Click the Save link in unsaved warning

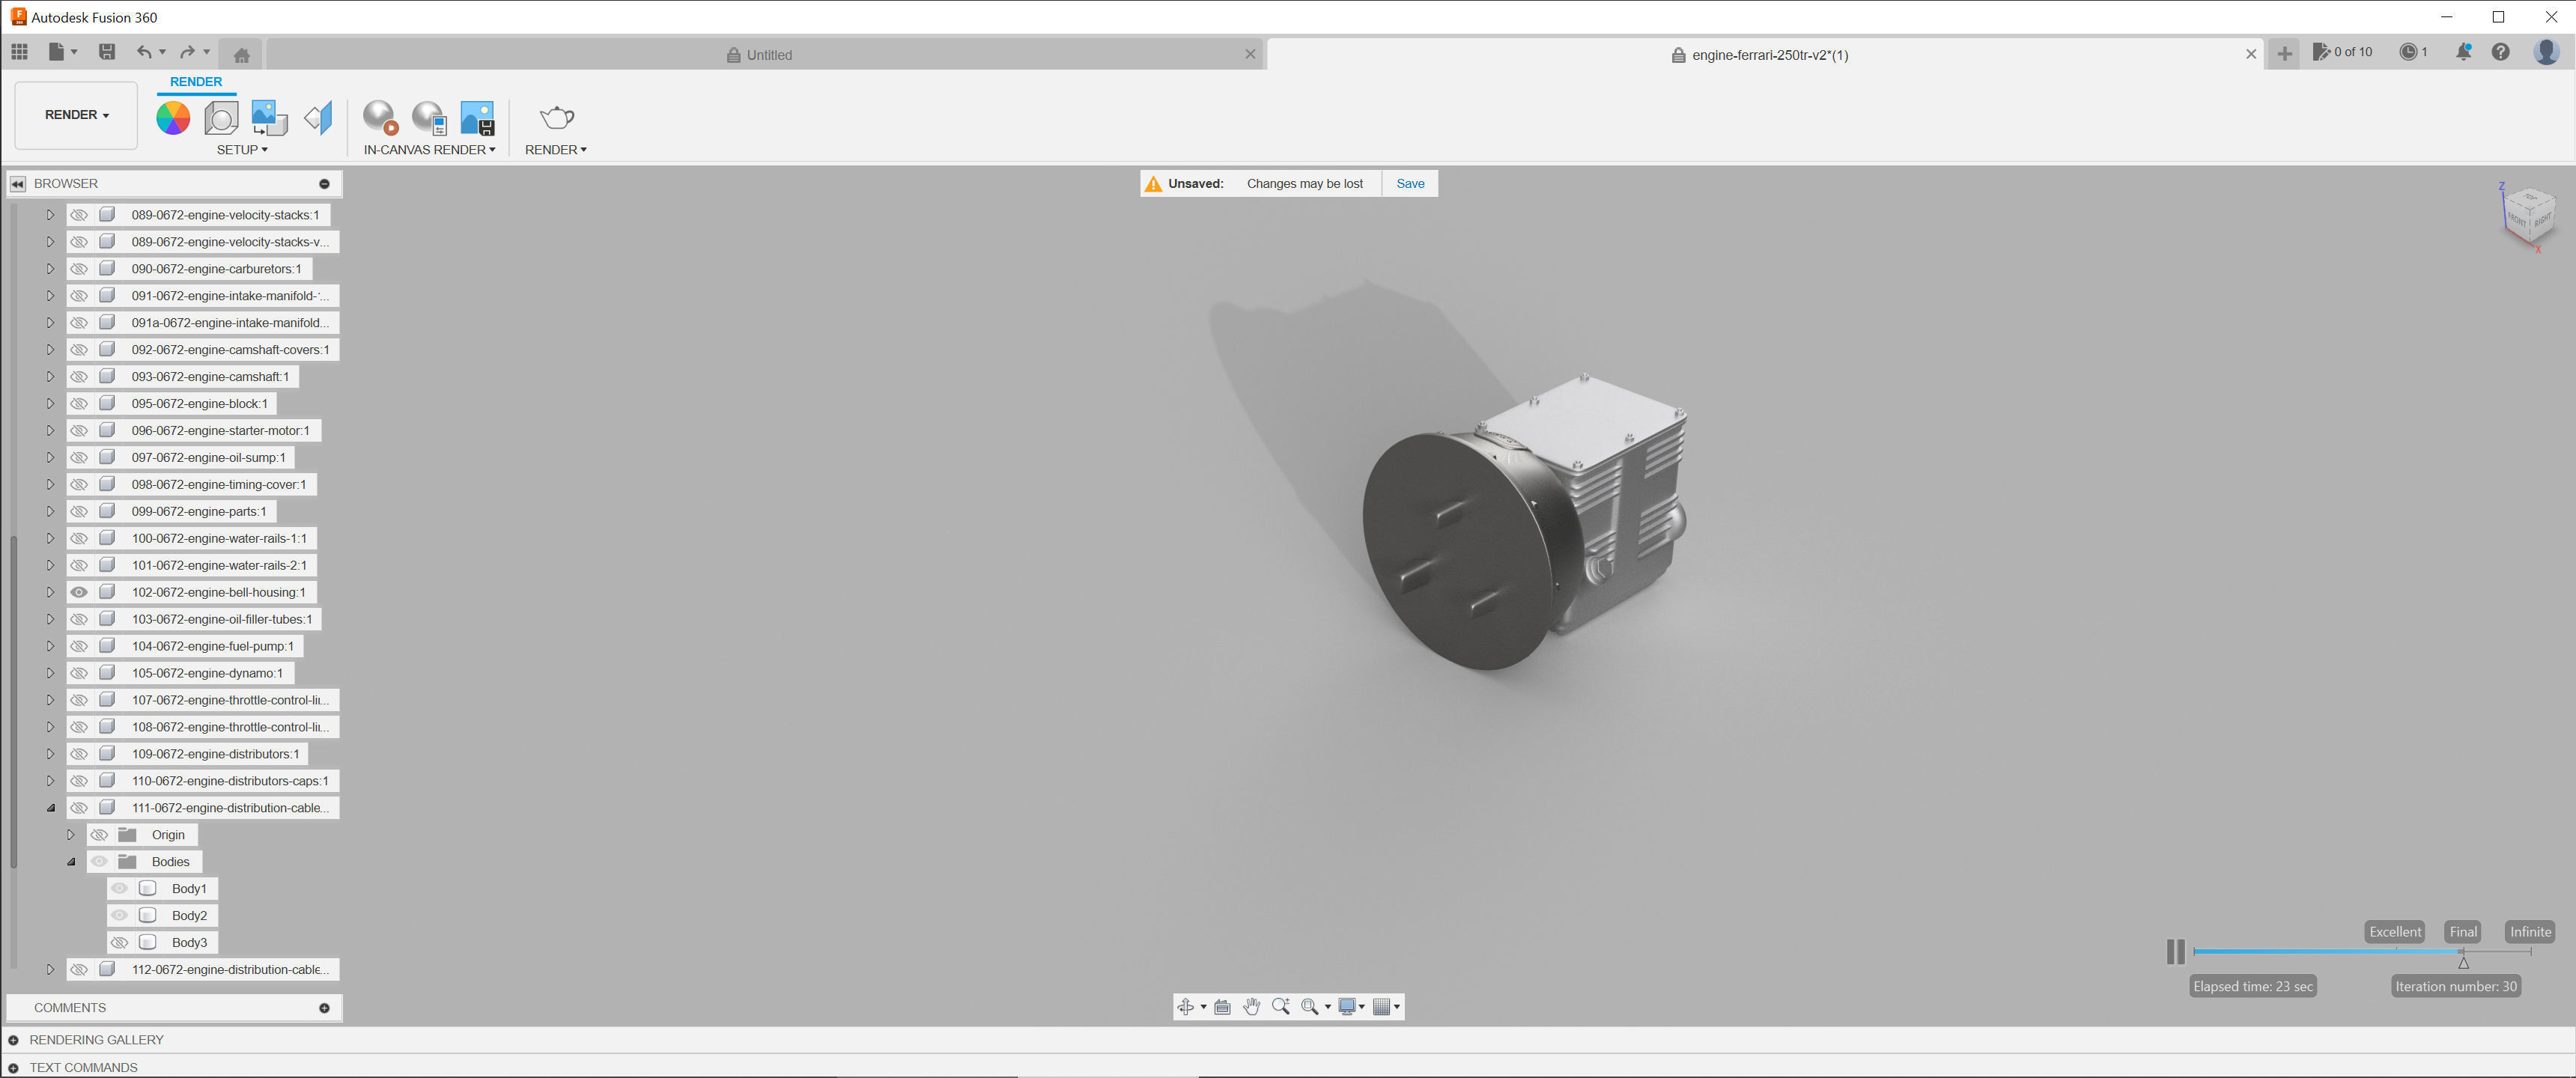pyautogui.click(x=1410, y=183)
